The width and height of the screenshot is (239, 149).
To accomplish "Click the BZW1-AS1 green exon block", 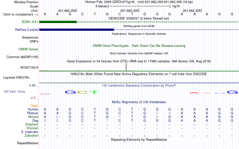I will 58,22.
